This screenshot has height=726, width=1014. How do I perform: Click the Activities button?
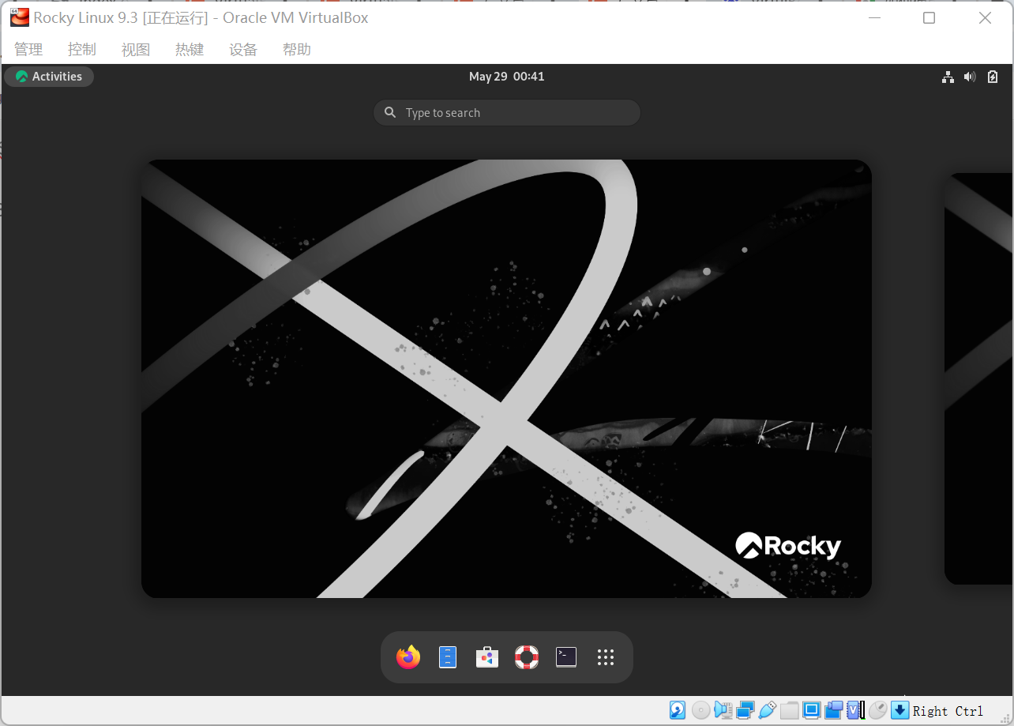click(49, 77)
